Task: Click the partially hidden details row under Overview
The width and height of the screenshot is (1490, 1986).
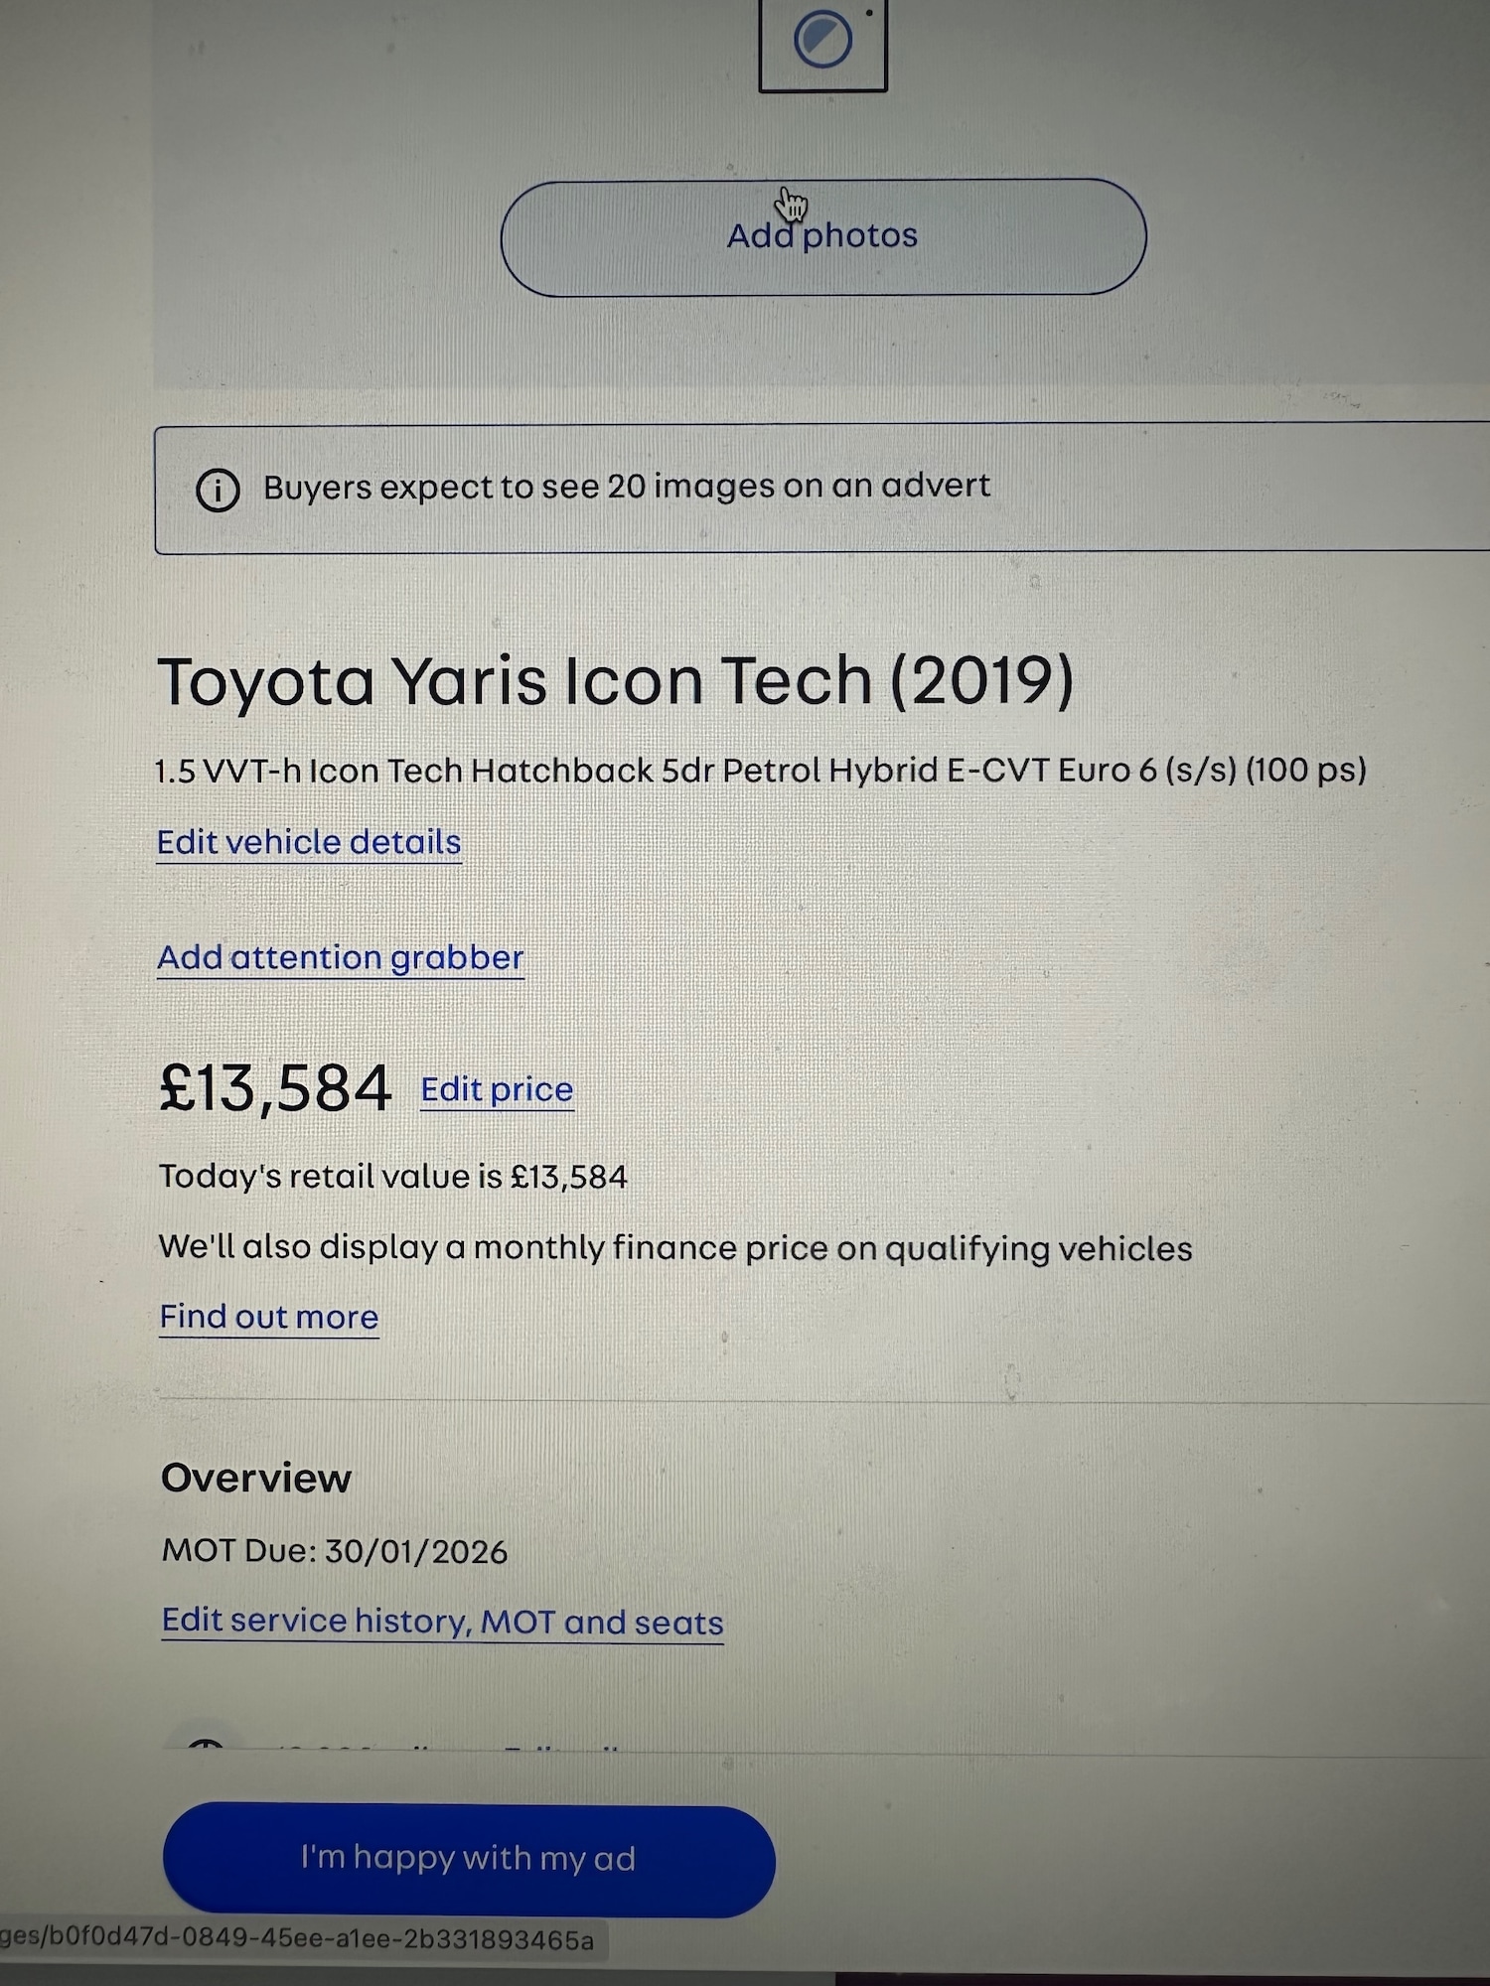Action: pyautogui.click(x=447, y=1748)
